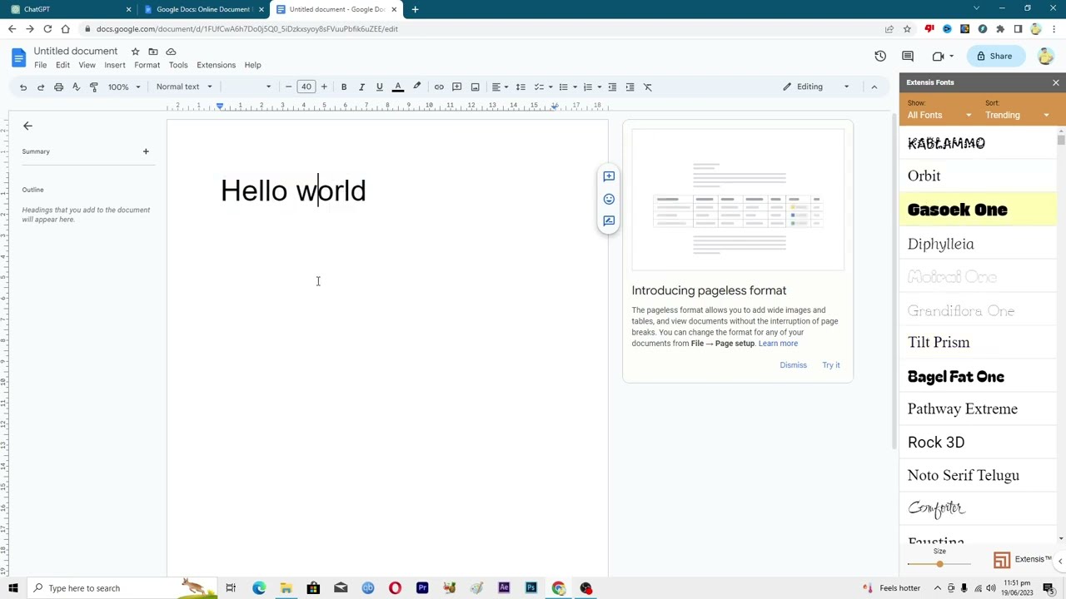Open the Insert menu
This screenshot has height=599, width=1066.
pyautogui.click(x=115, y=65)
